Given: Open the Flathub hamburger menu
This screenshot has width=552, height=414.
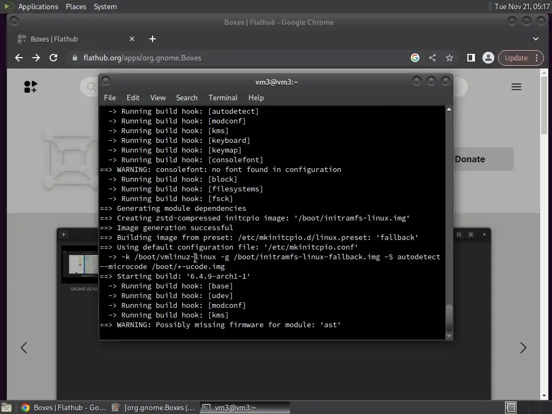Looking at the screenshot, I should tap(516, 87).
